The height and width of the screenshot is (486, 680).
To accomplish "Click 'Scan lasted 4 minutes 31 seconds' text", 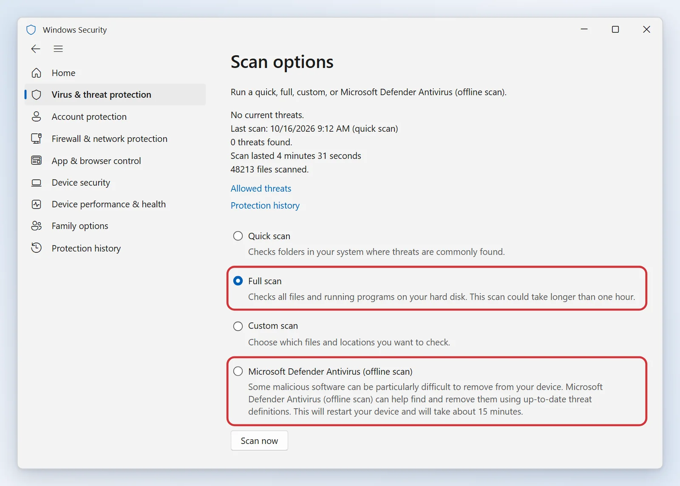I will (x=296, y=156).
